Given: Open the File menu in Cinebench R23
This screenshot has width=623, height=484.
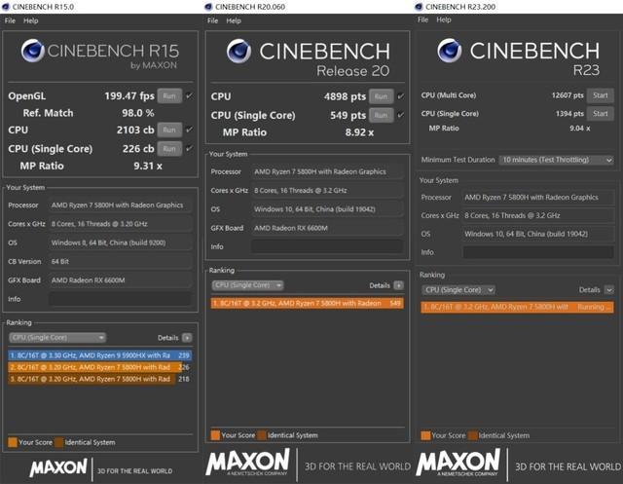Looking at the screenshot, I should (x=422, y=19).
